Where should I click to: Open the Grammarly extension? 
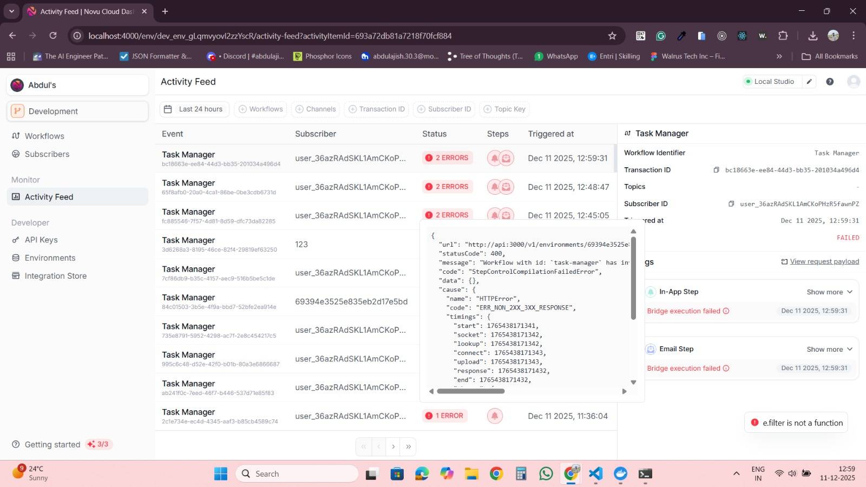point(661,36)
